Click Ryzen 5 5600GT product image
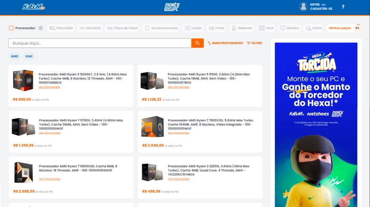370x207 pixels. pos(23,80)
